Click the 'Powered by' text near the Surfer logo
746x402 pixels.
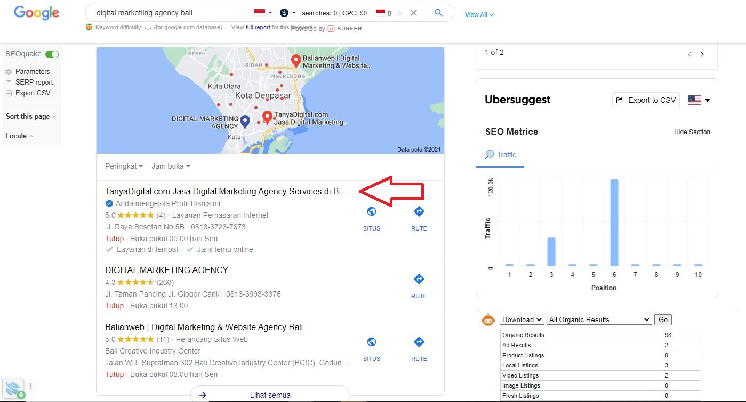tap(308, 28)
